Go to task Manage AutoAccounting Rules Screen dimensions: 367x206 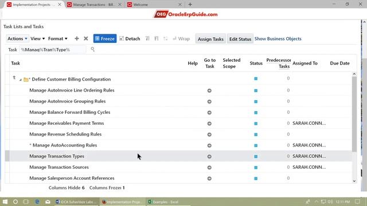coord(209,145)
